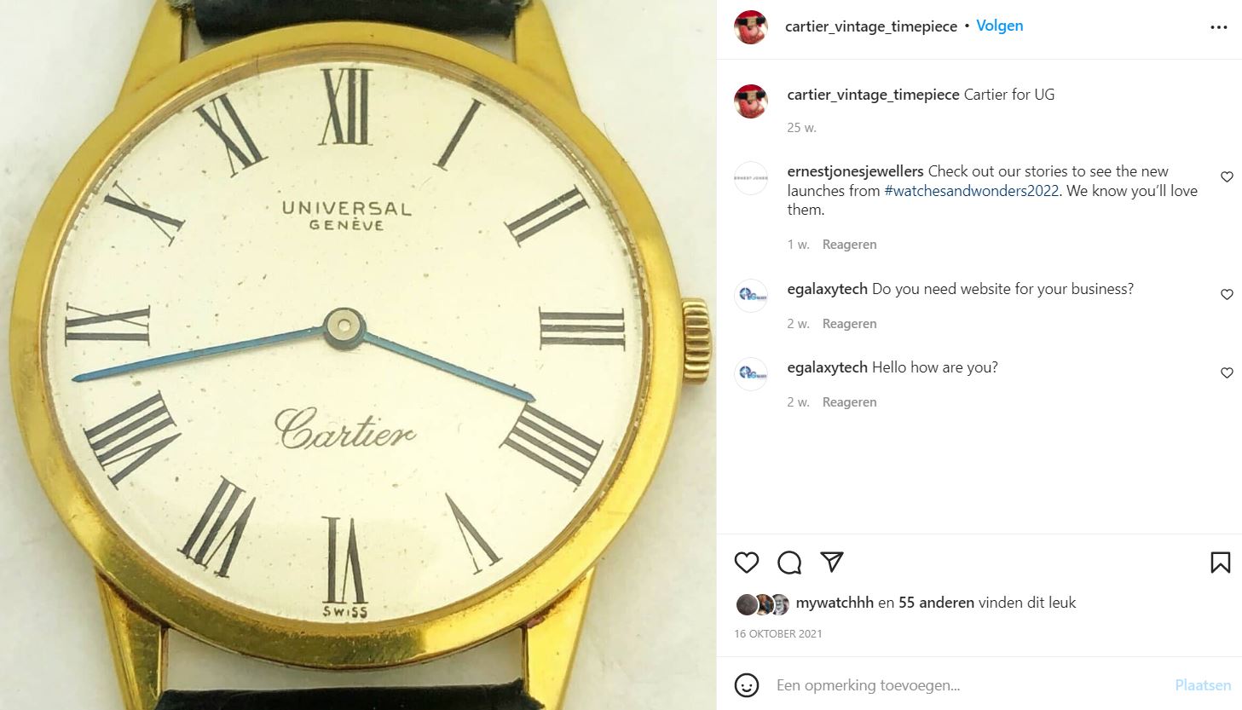This screenshot has width=1242, height=710.
Task: Open the #watchesandwonders2022 hashtag
Action: tap(972, 191)
